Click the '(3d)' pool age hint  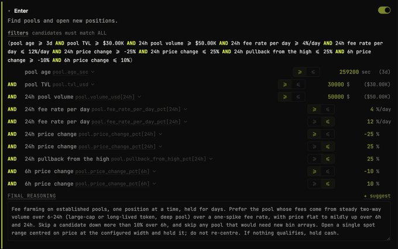(x=385, y=72)
